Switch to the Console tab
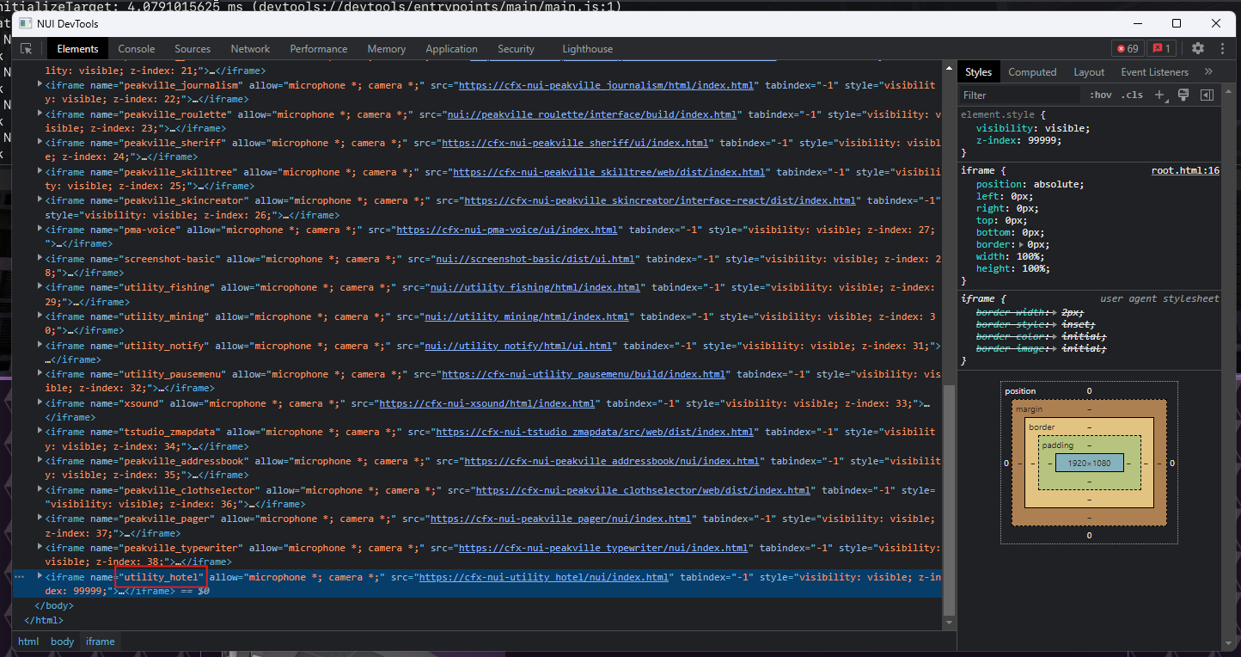The width and height of the screenshot is (1241, 657). 136,48
